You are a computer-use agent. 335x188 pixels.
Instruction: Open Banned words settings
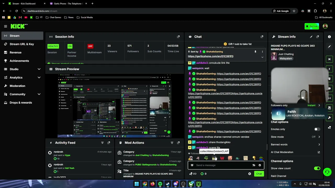tap(295, 144)
